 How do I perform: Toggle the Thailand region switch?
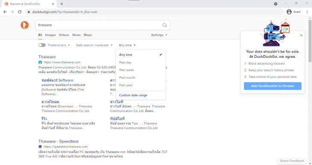(42, 45)
